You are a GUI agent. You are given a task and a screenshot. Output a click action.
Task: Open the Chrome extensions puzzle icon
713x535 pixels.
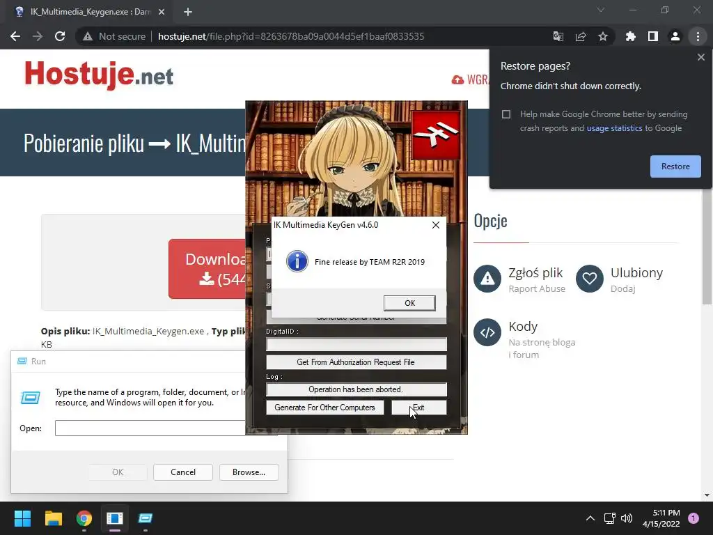coord(631,36)
